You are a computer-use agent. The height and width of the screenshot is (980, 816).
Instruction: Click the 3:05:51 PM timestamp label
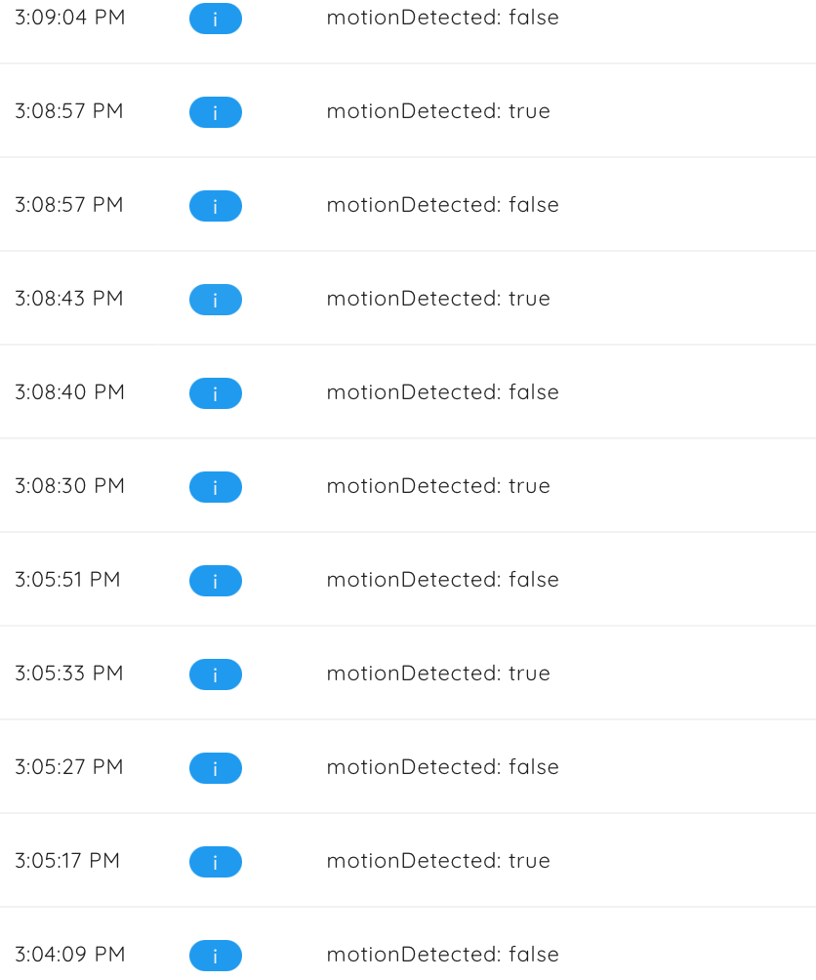point(69,580)
